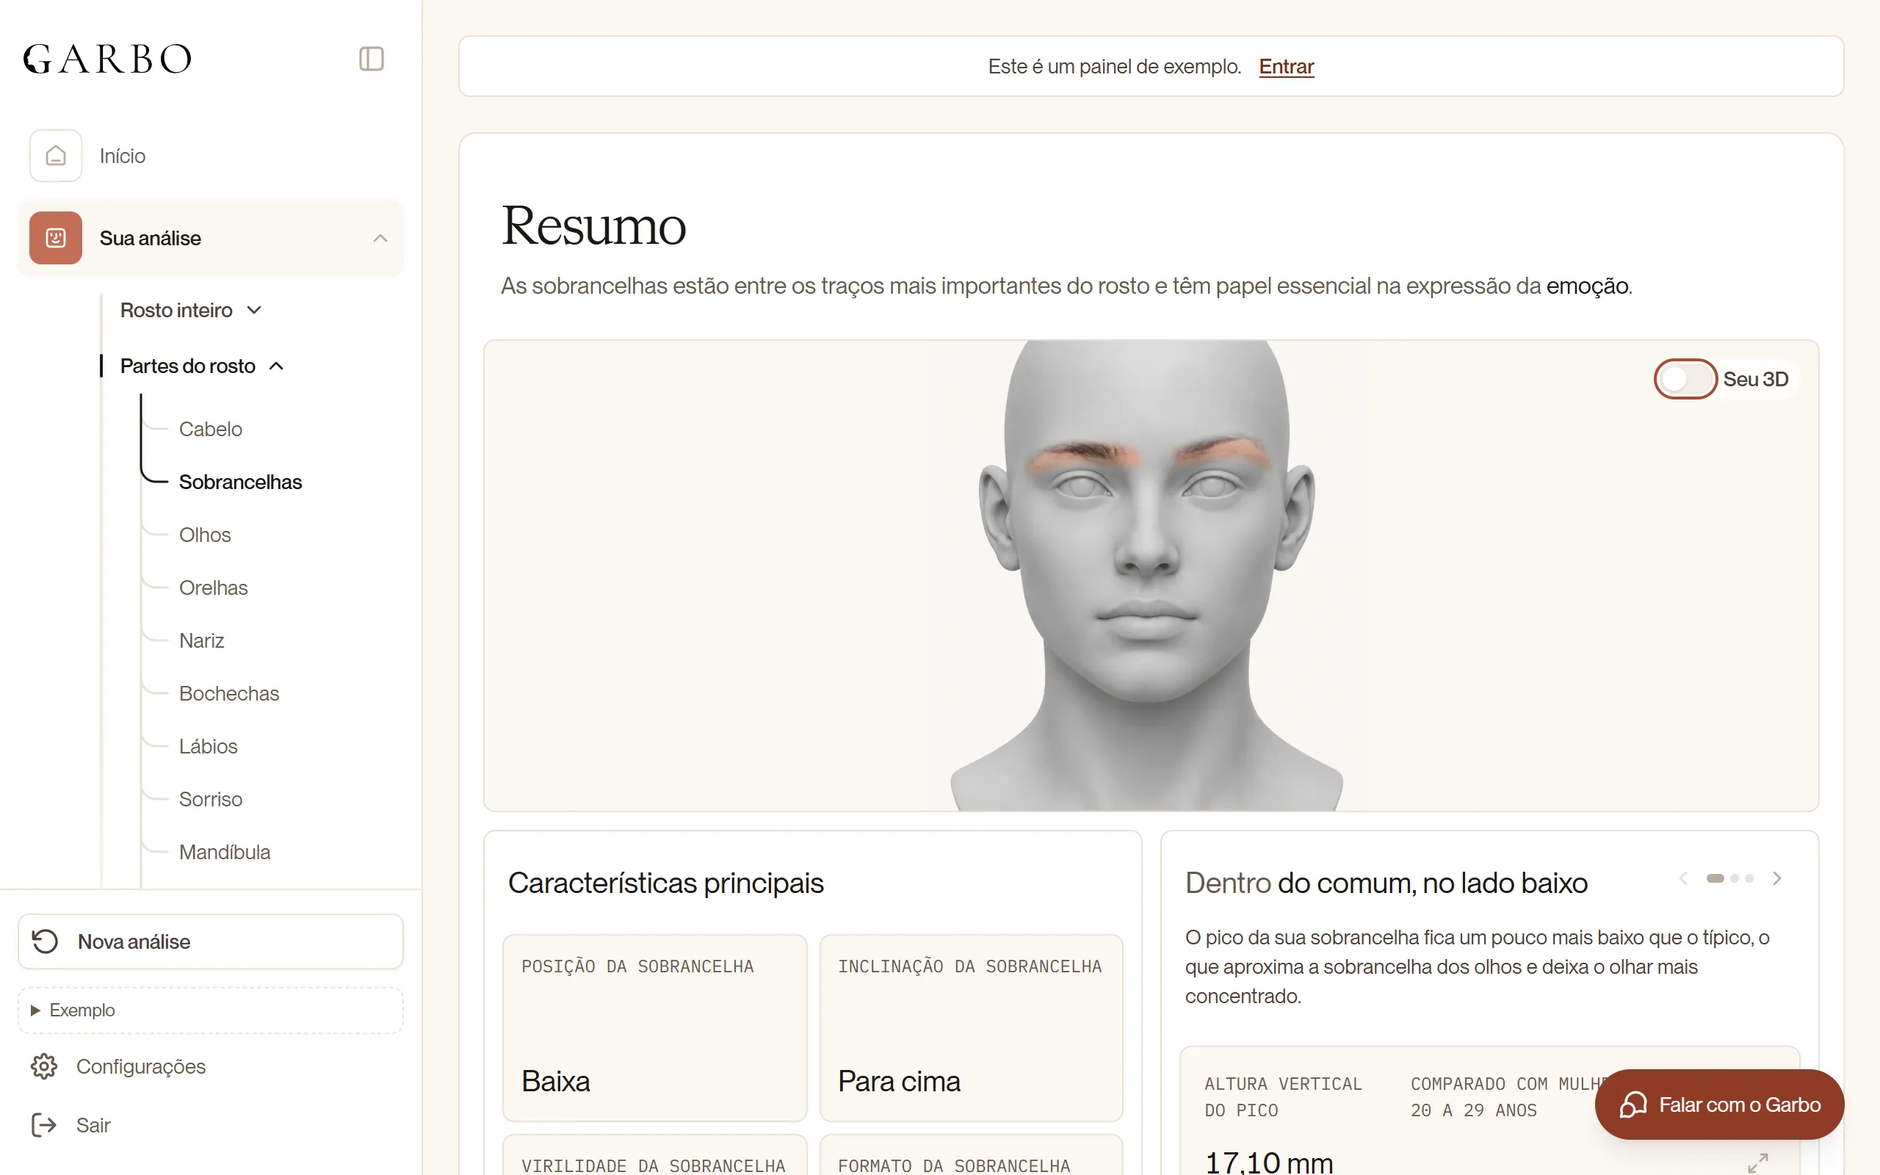Collapse the sidebar panel icon
The width and height of the screenshot is (1880, 1175).
[372, 59]
